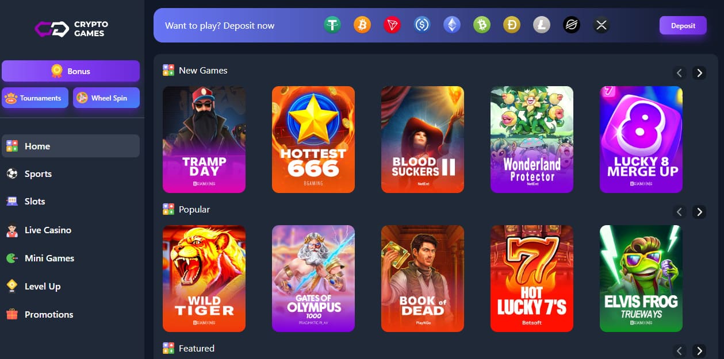Choose the Tron coin icon
The width and height of the screenshot is (724, 359).
click(392, 25)
